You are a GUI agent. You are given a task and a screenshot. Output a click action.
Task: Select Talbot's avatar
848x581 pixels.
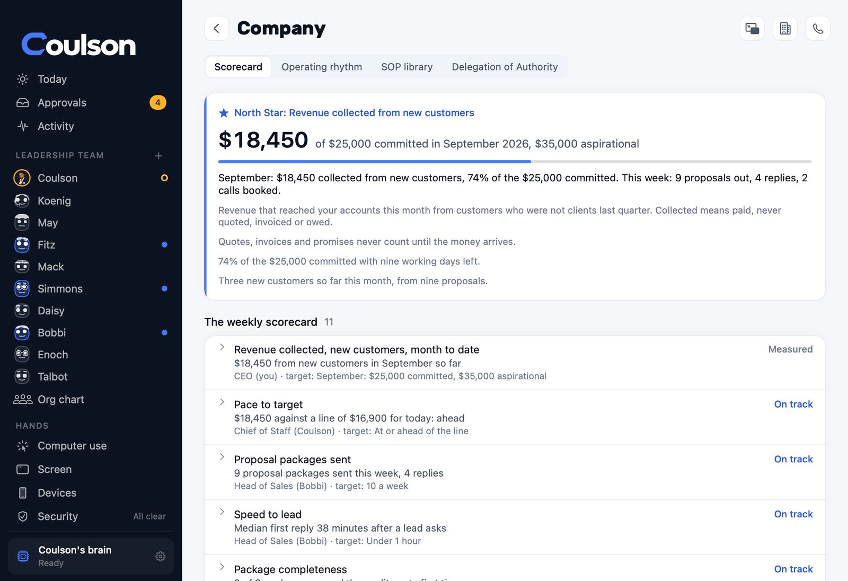22,376
